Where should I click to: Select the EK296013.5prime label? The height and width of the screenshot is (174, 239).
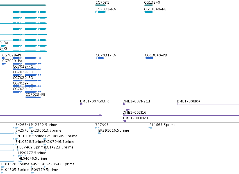point(46,130)
